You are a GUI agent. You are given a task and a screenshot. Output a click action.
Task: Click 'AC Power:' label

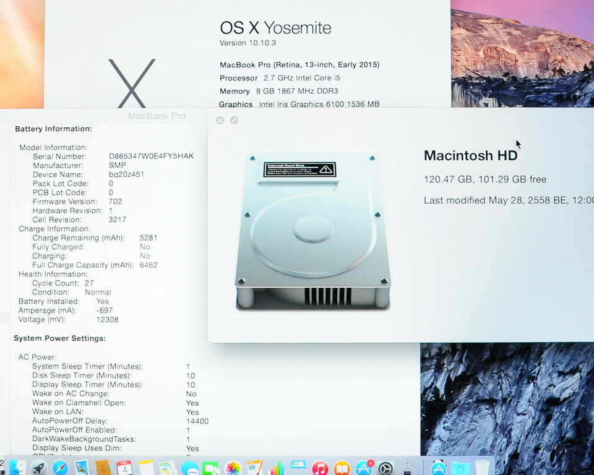[38, 357]
